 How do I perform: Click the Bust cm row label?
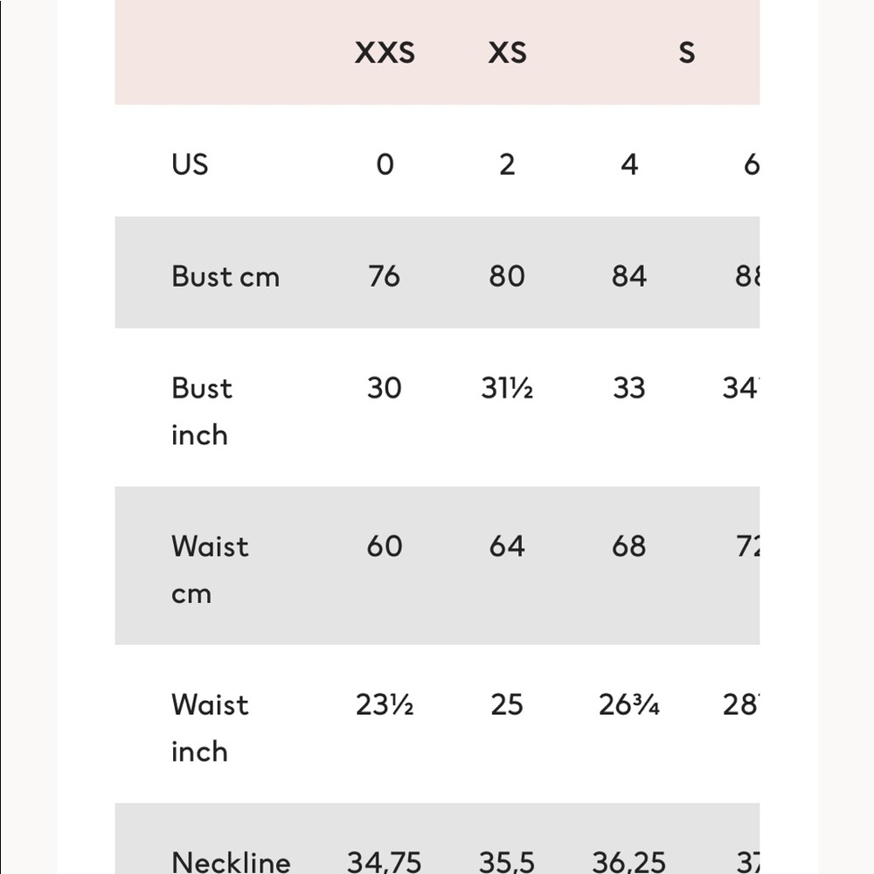225,276
